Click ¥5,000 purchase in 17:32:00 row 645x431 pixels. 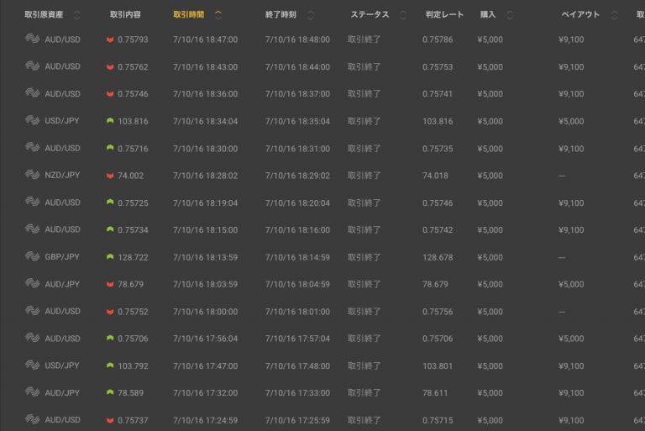pos(490,393)
